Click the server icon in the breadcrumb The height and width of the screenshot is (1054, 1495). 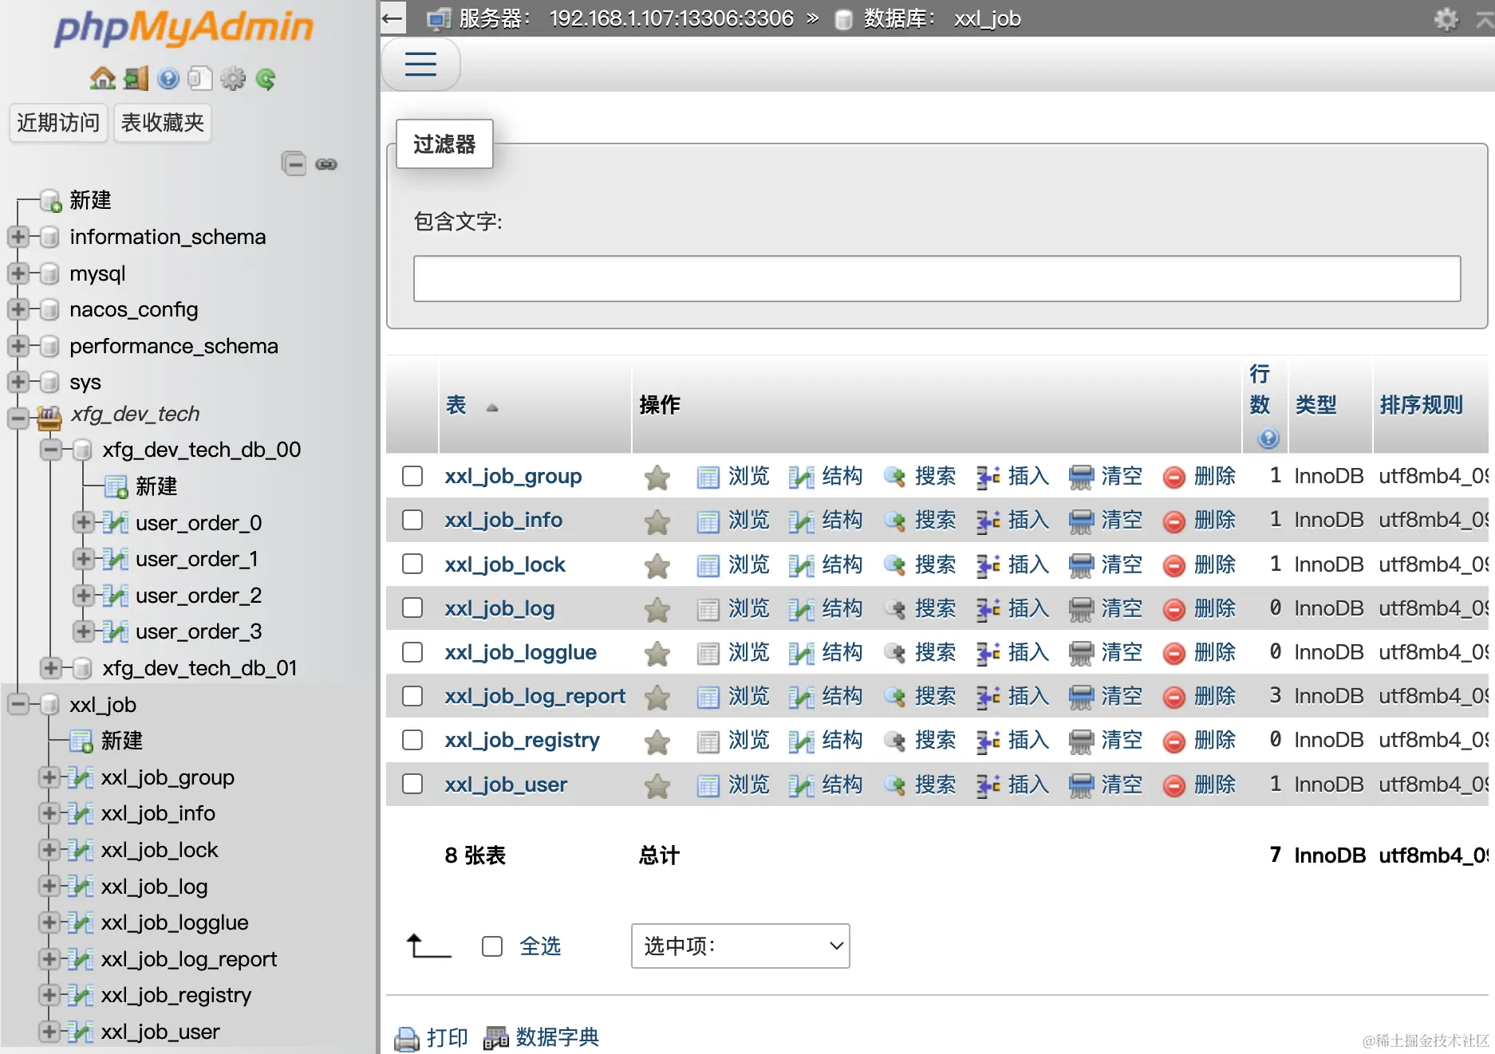[x=438, y=18]
